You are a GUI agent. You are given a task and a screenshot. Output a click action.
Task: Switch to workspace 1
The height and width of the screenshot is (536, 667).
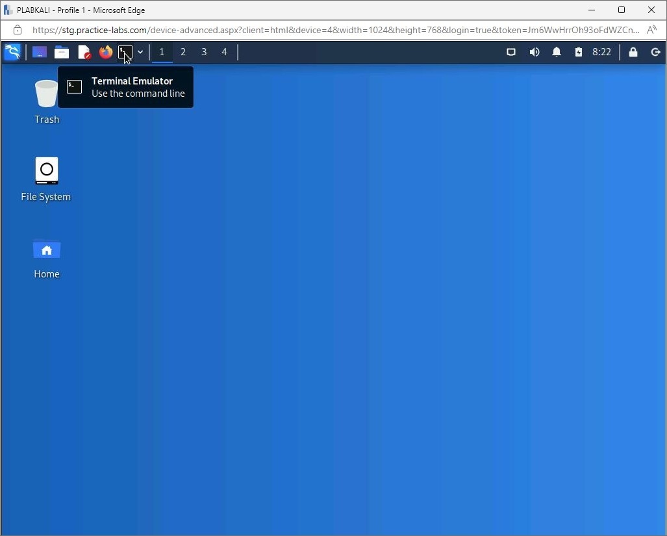pos(162,52)
